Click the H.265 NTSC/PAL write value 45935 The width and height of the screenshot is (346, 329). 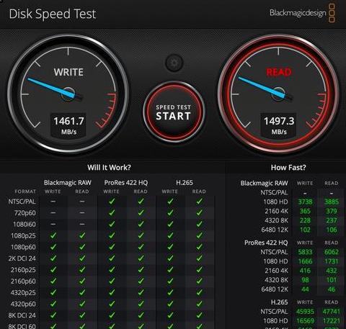[305, 312]
